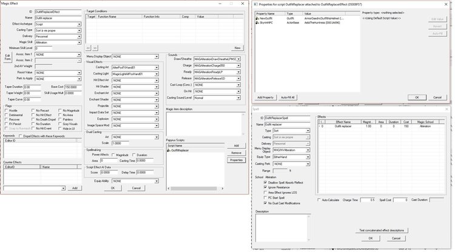Click Add next to Papyrus Scripts

tap(236, 146)
